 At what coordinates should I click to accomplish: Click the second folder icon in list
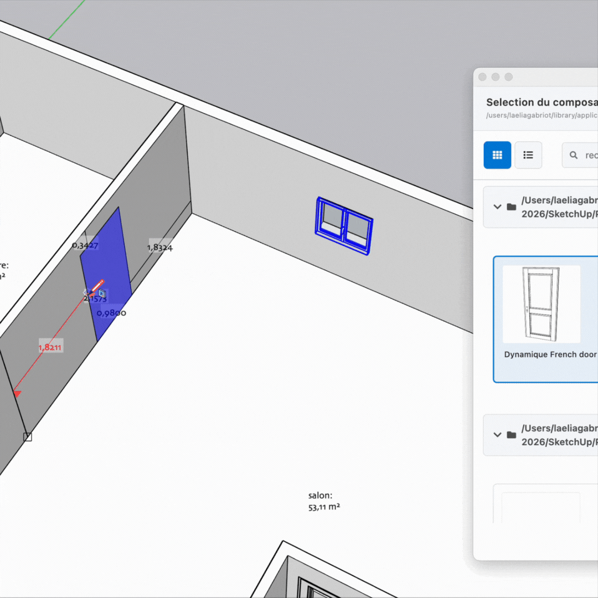pyautogui.click(x=512, y=435)
